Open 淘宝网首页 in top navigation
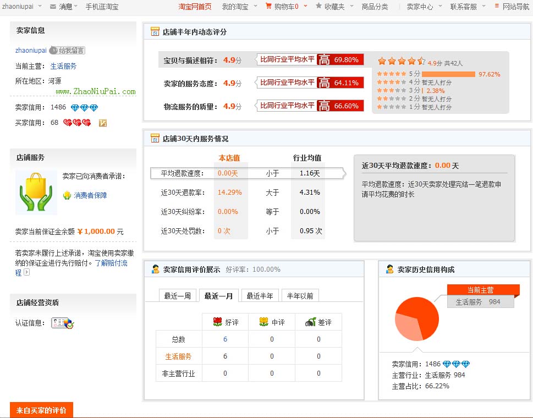 click(195, 7)
